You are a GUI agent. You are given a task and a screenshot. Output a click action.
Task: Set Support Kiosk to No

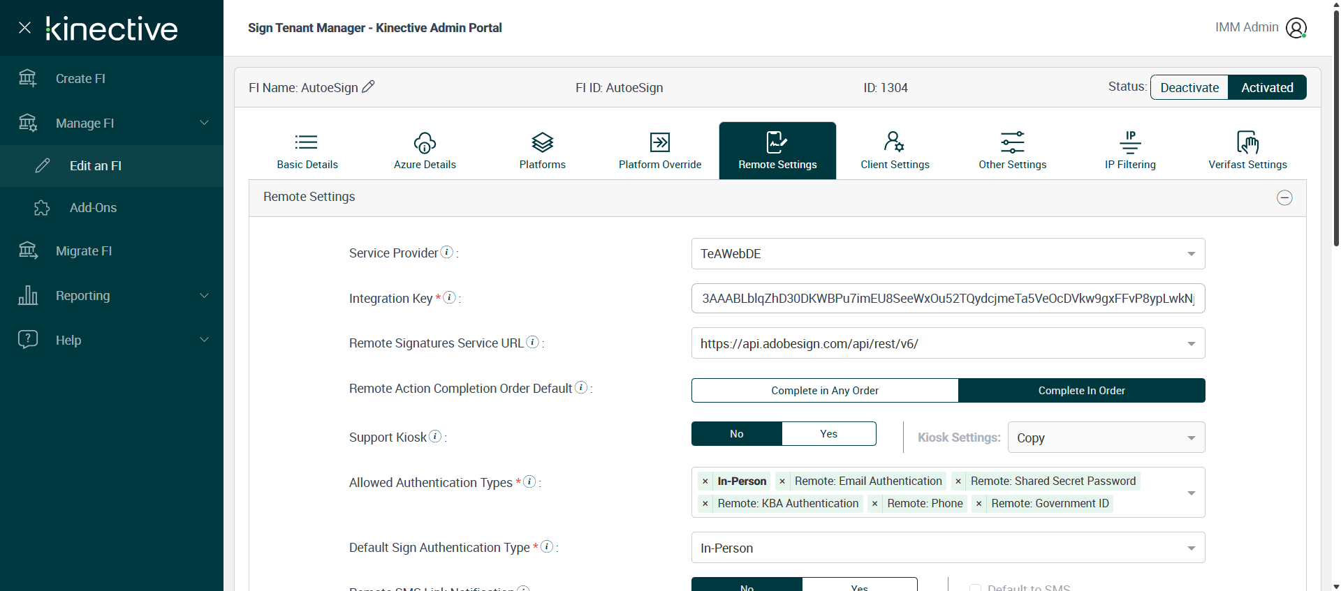(x=737, y=434)
